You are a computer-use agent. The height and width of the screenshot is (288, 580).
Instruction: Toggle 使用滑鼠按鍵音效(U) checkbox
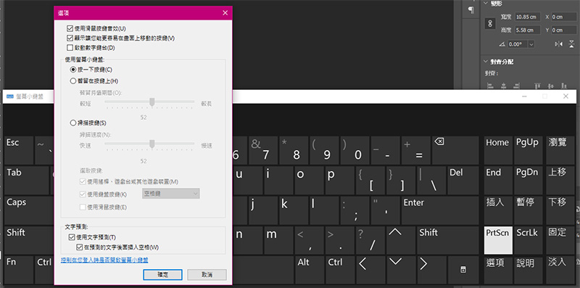tap(70, 28)
